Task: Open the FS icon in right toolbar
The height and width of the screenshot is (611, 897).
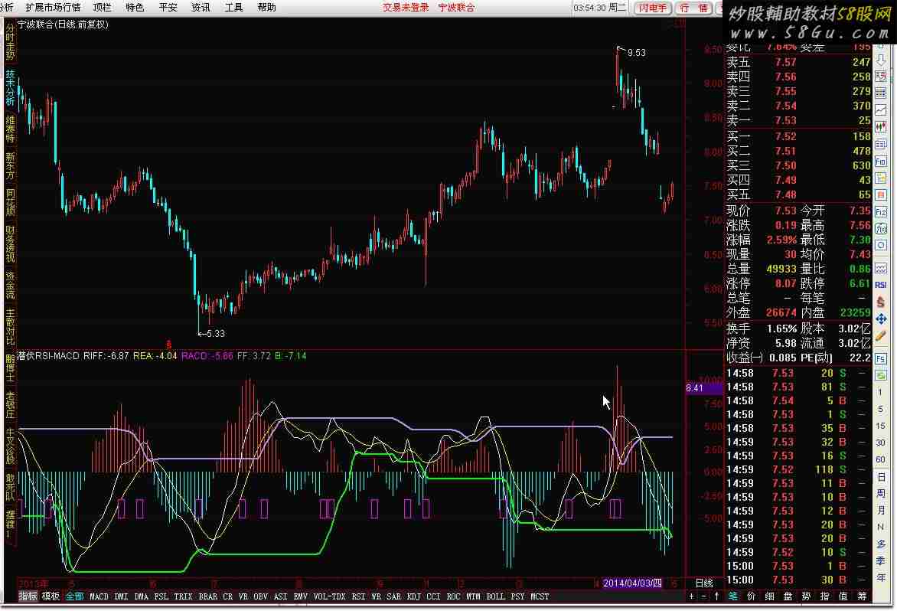Action: 881,358
